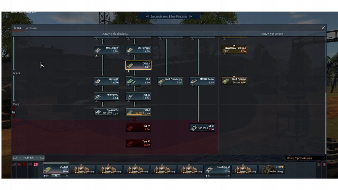Select the Ho-Ri Produkcyjny tank destroyer
Image resolution: width=338 pixels, height=190 pixels.
tap(170, 81)
